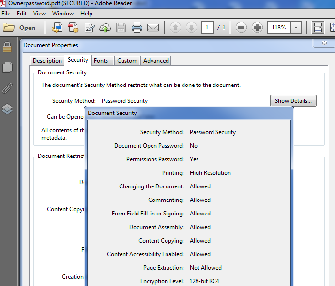Close the Document Properties dialog
335x286 pixels.
click(x=324, y=43)
